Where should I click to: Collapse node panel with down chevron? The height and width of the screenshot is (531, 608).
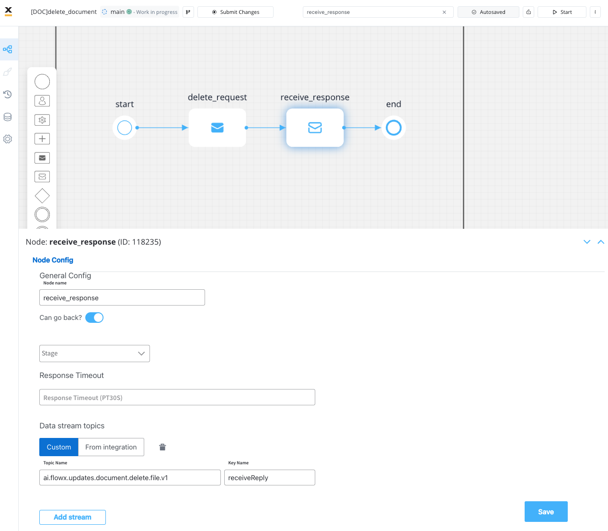click(587, 242)
